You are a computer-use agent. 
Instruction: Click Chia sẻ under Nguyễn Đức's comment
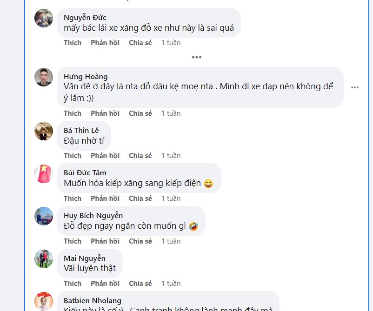[140, 43]
